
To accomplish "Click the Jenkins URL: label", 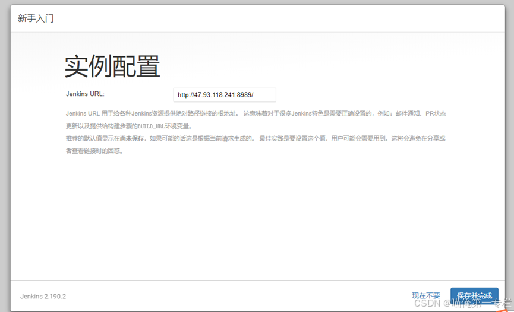I will [85, 94].
